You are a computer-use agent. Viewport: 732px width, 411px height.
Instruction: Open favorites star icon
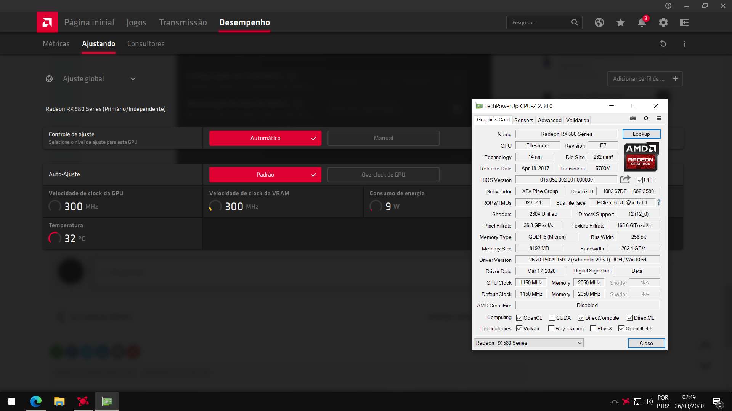(621, 22)
